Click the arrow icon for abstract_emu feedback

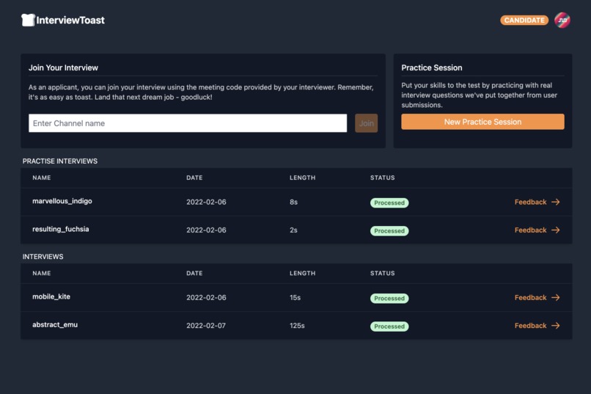pyautogui.click(x=556, y=326)
